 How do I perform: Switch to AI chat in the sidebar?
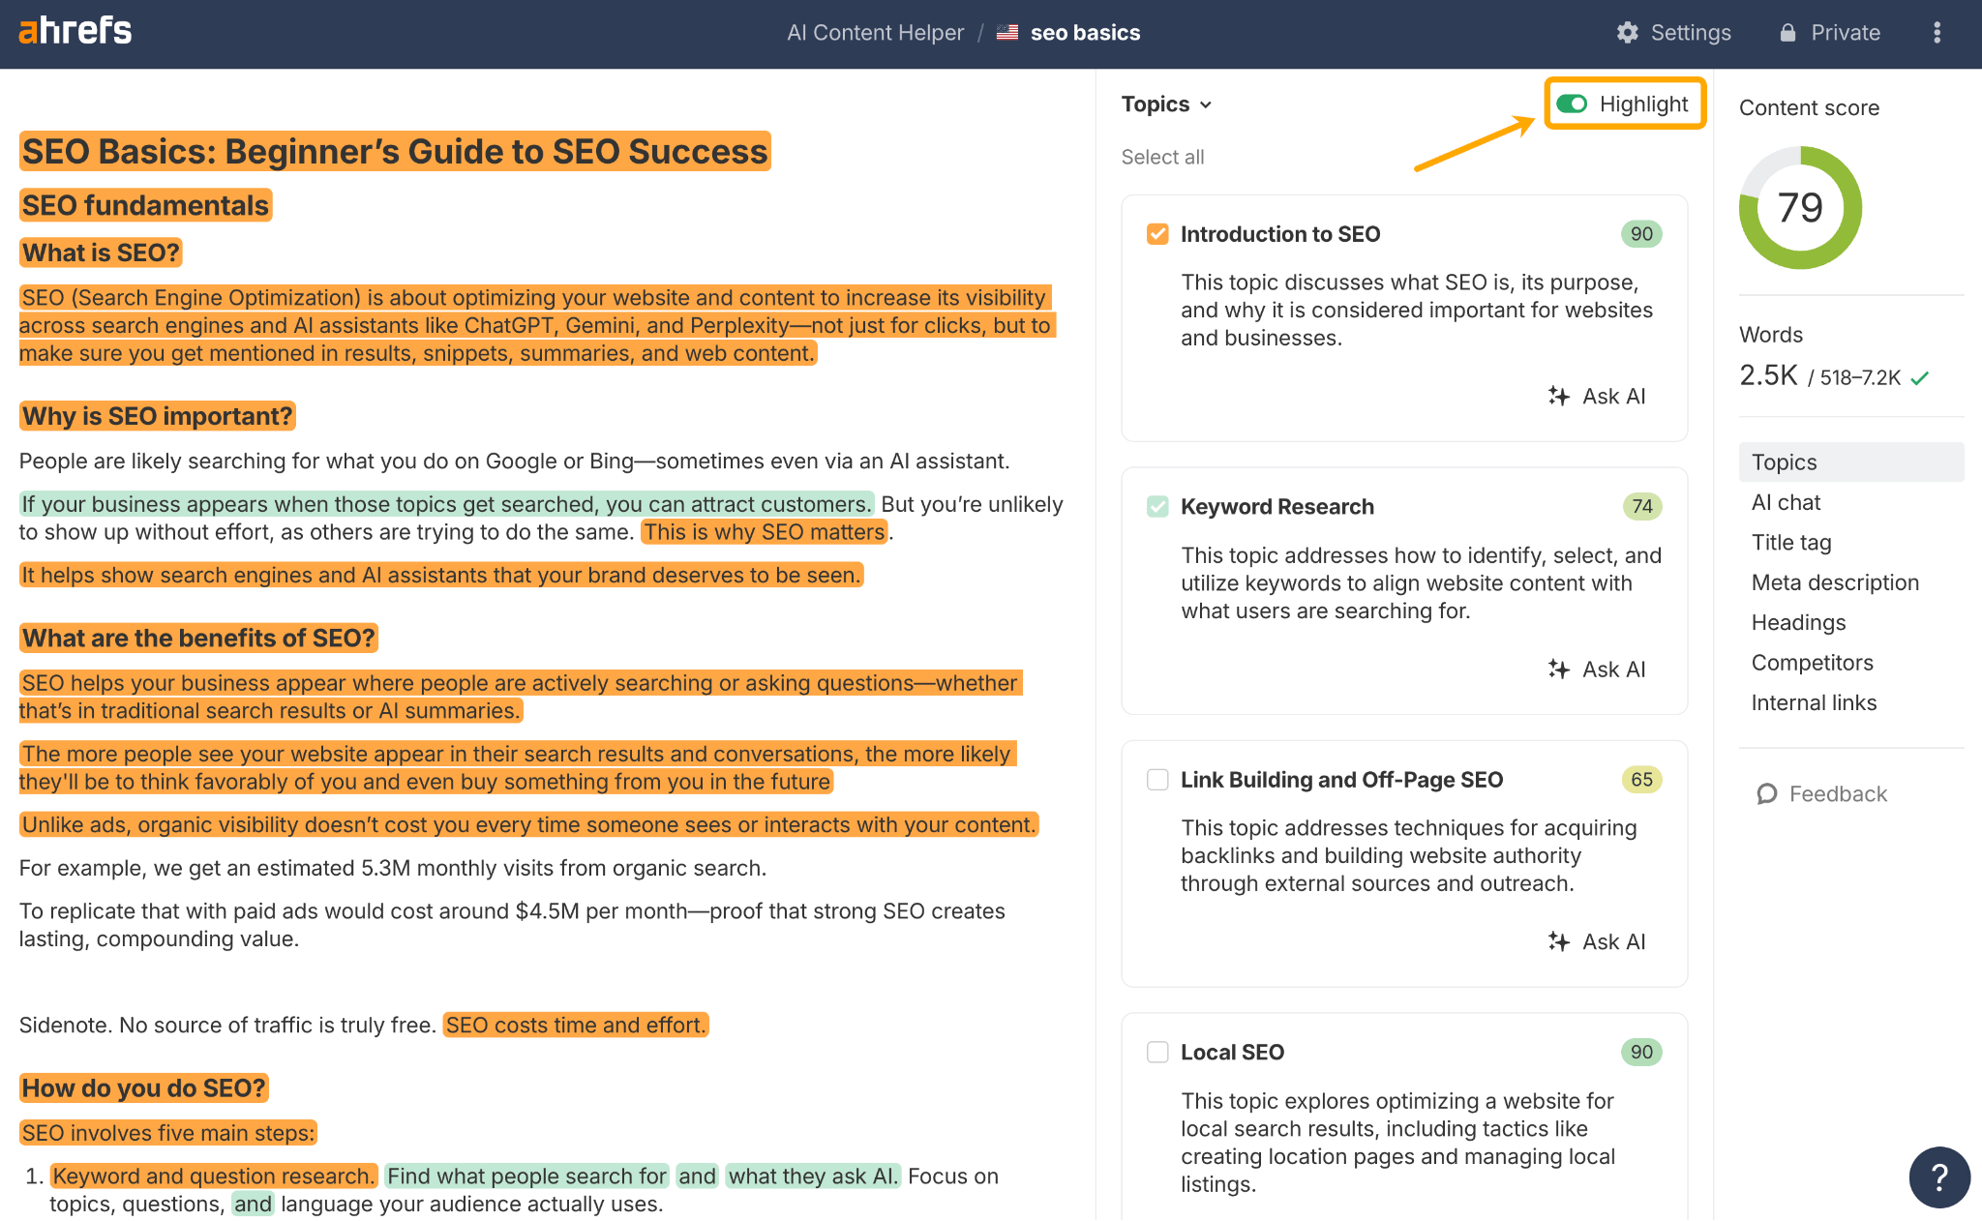[x=1786, y=502]
